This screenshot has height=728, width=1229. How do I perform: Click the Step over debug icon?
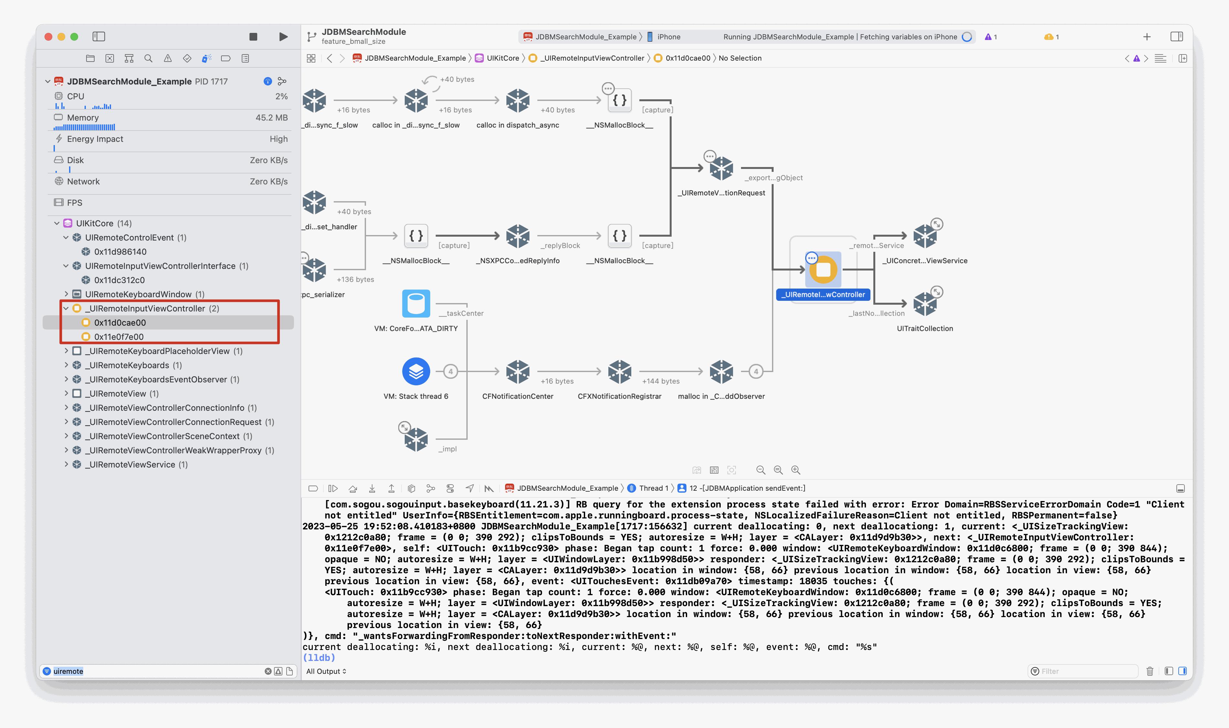[352, 488]
